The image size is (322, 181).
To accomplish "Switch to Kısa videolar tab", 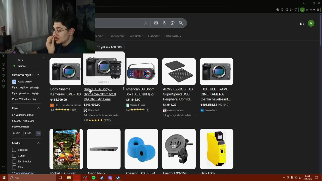I will pyautogui.click(x=116, y=36).
